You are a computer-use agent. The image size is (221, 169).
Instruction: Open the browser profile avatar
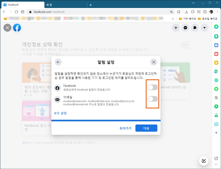coord(211,12)
